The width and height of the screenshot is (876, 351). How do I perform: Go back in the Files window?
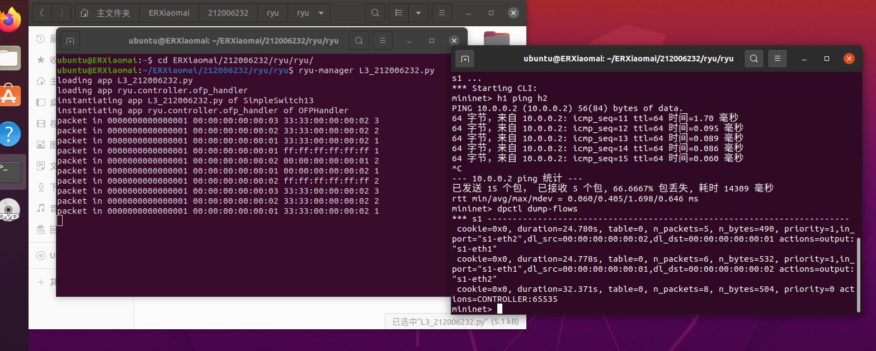(42, 12)
